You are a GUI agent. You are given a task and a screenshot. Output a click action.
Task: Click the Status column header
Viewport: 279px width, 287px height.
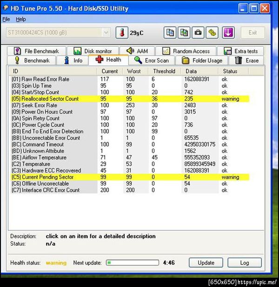coord(233,71)
